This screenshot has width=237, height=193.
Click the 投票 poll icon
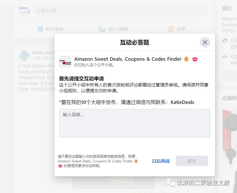coord(171,29)
